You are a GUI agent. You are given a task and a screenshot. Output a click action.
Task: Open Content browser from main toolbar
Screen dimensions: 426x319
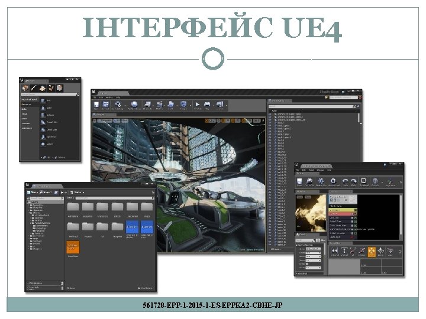tap(105, 105)
